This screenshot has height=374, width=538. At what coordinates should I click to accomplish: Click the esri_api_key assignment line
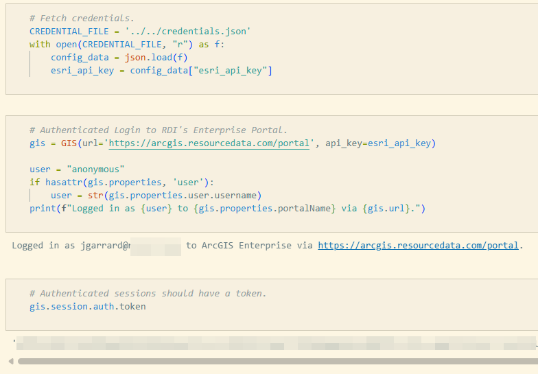click(161, 71)
